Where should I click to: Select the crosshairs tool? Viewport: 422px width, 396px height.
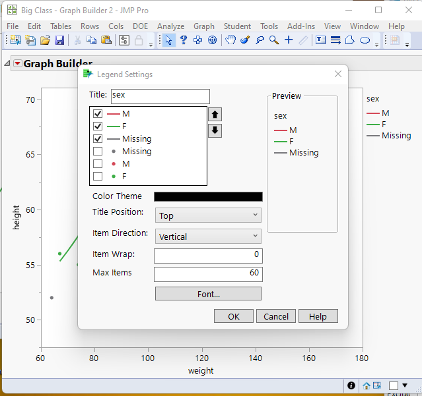coord(288,40)
